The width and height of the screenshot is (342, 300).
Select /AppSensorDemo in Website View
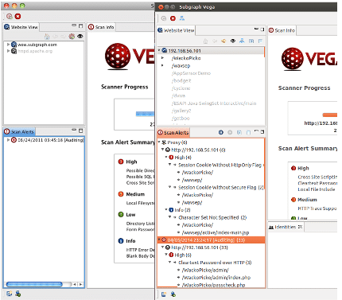[x=191, y=73]
